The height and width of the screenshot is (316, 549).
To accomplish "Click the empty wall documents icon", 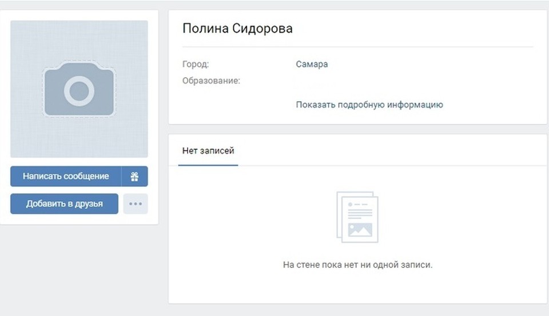I will [x=357, y=217].
